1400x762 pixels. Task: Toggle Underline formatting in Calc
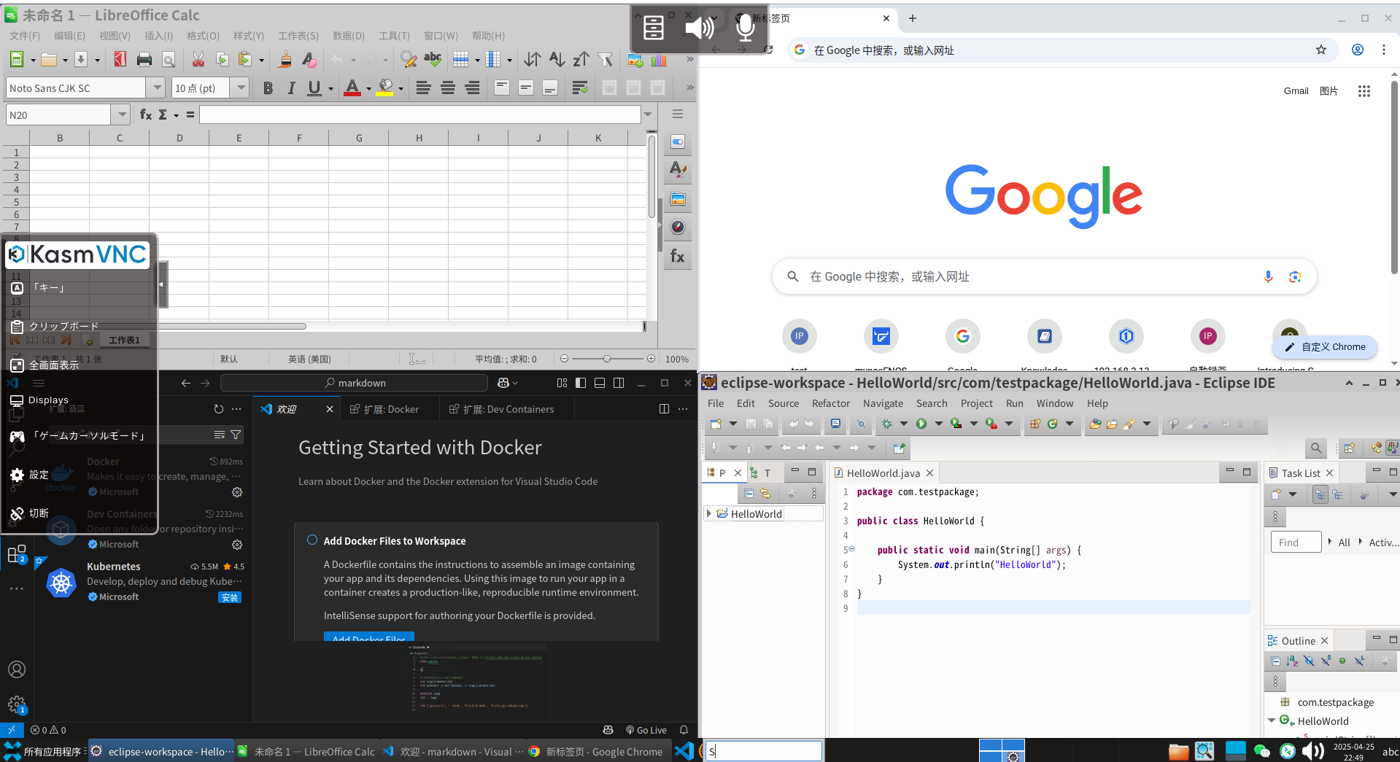[x=314, y=88]
